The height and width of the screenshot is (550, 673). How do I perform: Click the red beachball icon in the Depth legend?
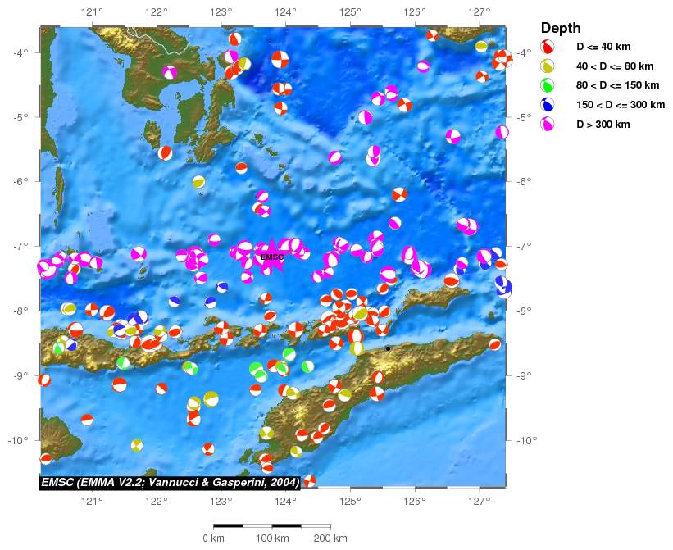pos(547,48)
